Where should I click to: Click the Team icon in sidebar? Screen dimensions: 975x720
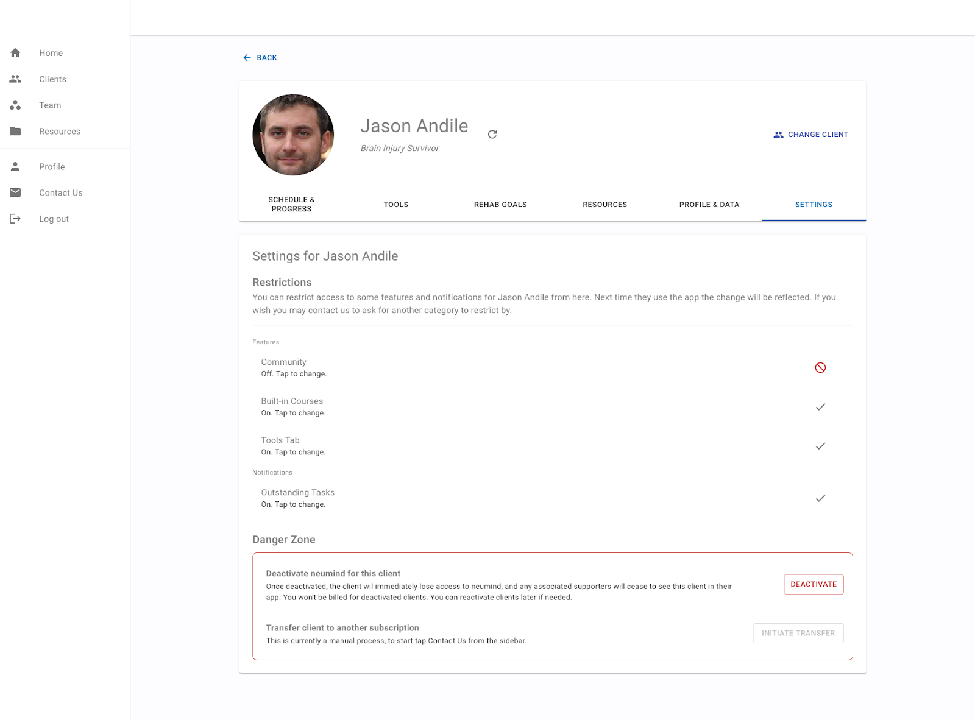point(15,105)
